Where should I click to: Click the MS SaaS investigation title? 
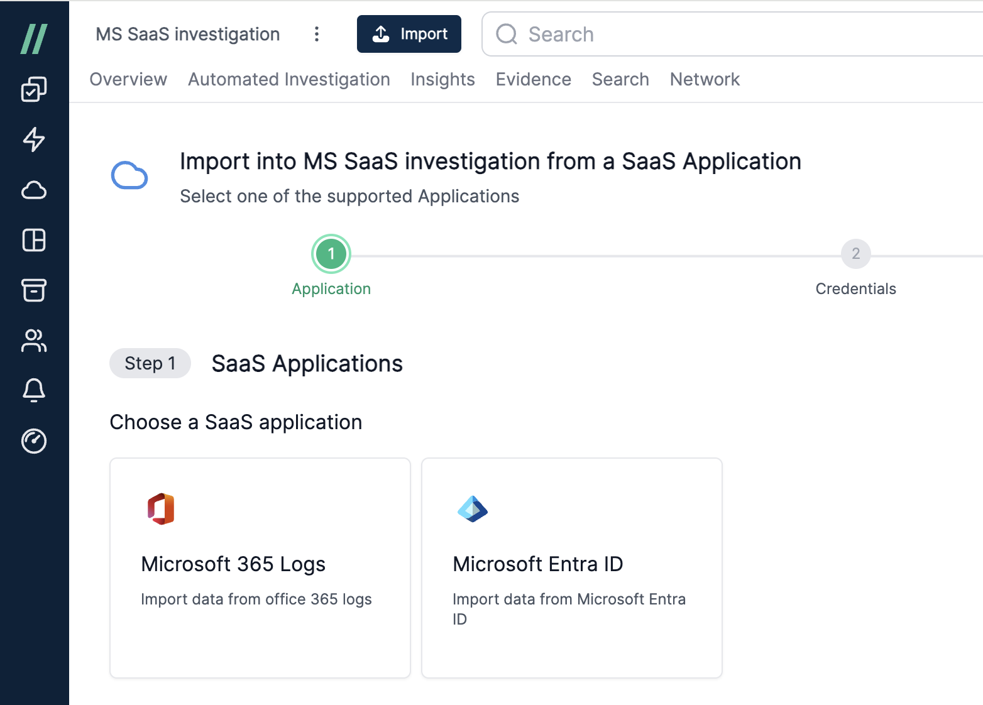pyautogui.click(x=188, y=34)
